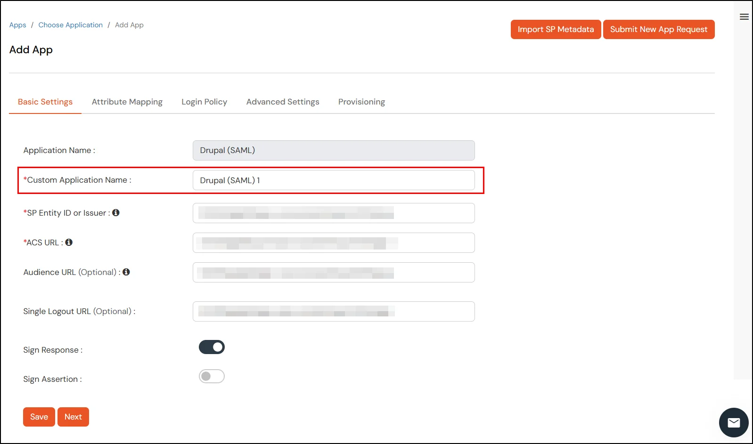
Task: Open the Attribute Mapping tab
Action: [127, 102]
